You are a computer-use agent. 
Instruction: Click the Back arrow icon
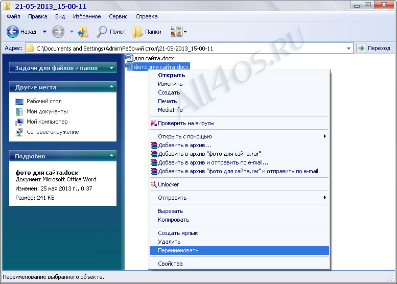pos(12,32)
